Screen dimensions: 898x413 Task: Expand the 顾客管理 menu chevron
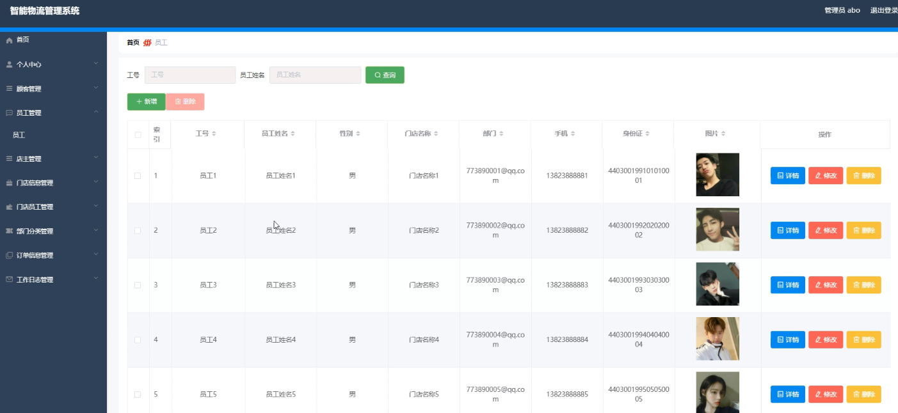[96, 88]
